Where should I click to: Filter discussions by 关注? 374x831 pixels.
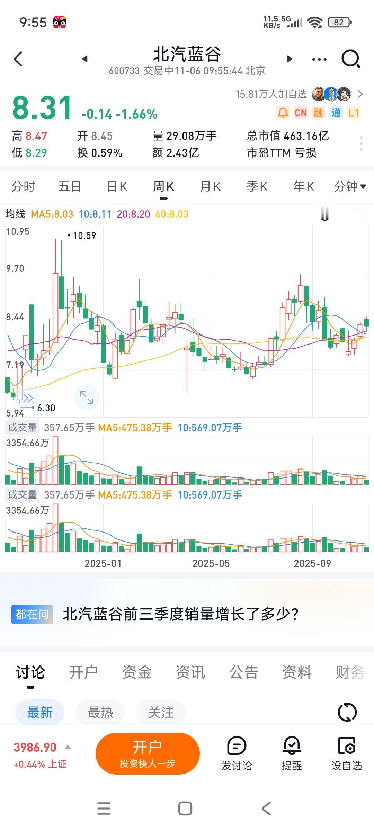point(161,713)
